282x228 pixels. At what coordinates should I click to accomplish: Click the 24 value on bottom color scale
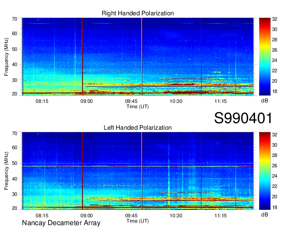tap(275, 176)
